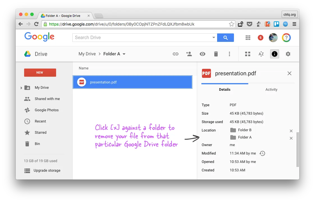Viewport: 315px width, 202px height.
Task: Expand the My Drive tree arrow
Action: (x=22, y=87)
